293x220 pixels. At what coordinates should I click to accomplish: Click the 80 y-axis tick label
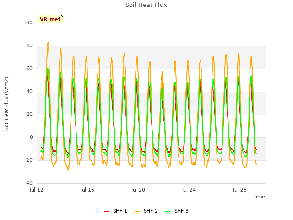pos(29,46)
